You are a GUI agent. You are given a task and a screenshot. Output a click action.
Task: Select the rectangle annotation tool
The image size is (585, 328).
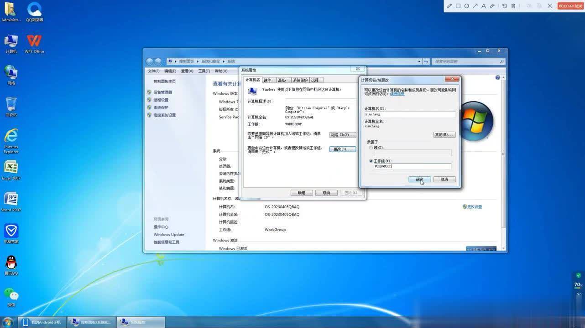458,6
